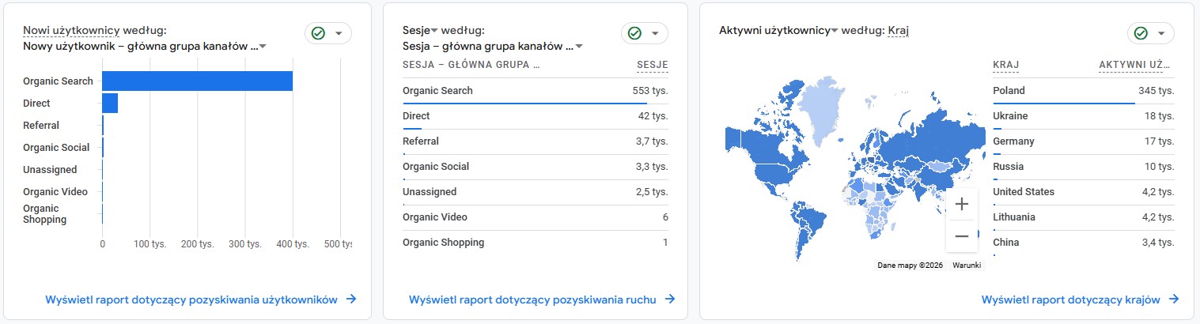The image size is (1200, 324).
Task: Select Unassigned row in sessions table
Action: [x=536, y=192]
